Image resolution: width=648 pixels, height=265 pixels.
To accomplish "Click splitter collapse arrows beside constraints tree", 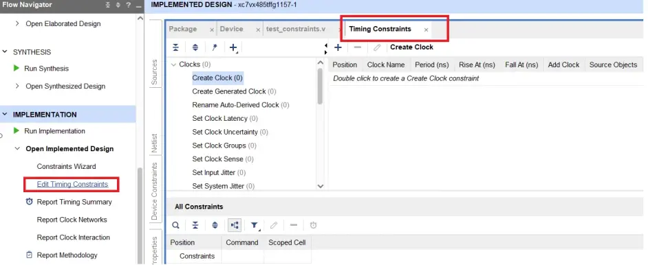I will click(x=326, y=49).
